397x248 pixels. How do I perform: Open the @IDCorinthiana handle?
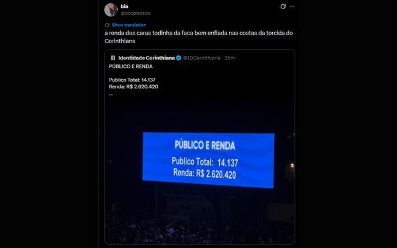[202, 58]
